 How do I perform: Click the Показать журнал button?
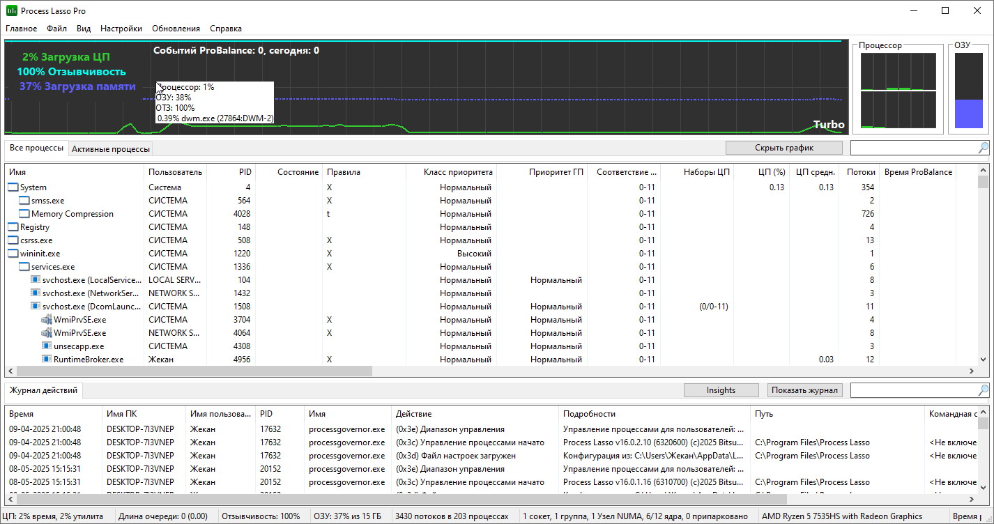[805, 390]
